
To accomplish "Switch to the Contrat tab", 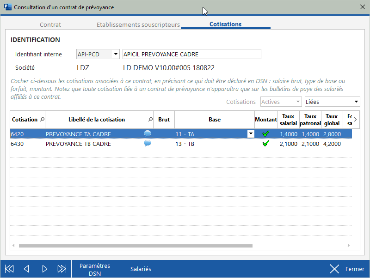I will click(x=50, y=24).
